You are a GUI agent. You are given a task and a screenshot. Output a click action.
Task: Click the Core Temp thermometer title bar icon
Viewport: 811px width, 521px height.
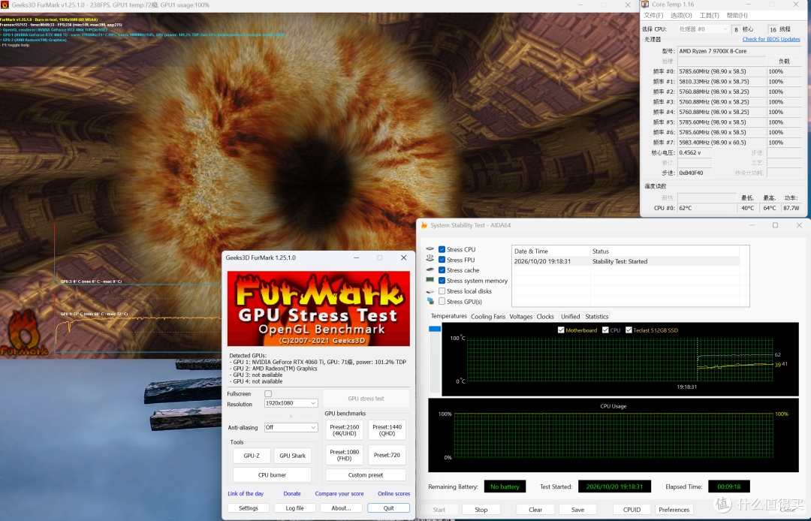pos(645,5)
